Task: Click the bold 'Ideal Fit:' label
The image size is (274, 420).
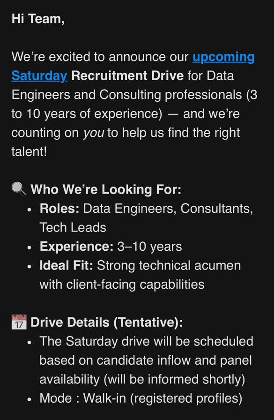Action: tap(67, 265)
